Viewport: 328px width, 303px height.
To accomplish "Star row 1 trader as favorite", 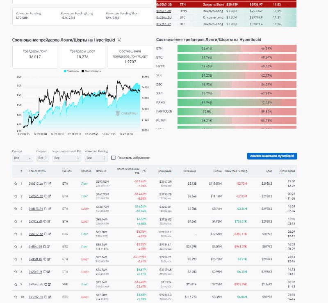I will pos(16,184).
